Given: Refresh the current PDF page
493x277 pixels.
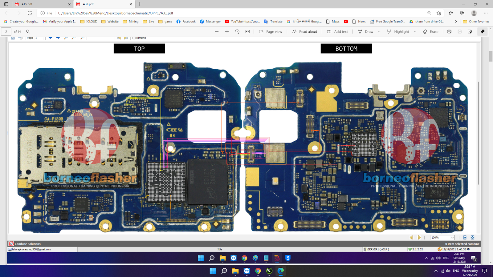Looking at the screenshot, I should pyautogui.click(x=30, y=13).
